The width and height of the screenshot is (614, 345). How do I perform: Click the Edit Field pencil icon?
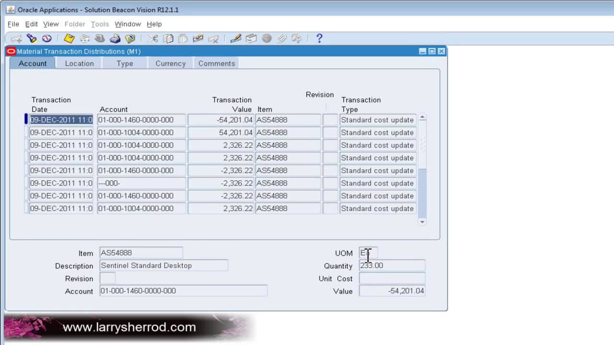click(236, 39)
